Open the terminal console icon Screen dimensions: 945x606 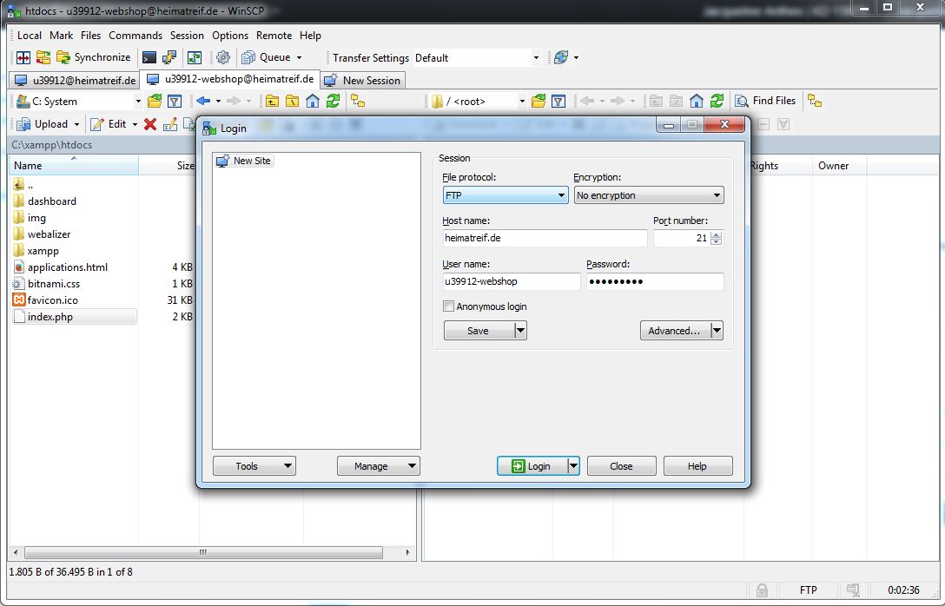(x=149, y=57)
